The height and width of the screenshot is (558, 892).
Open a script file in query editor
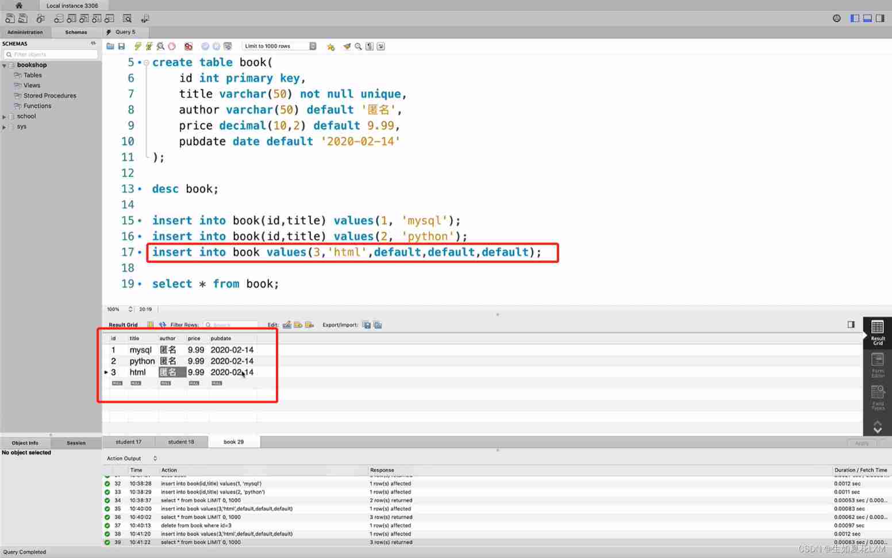point(110,46)
